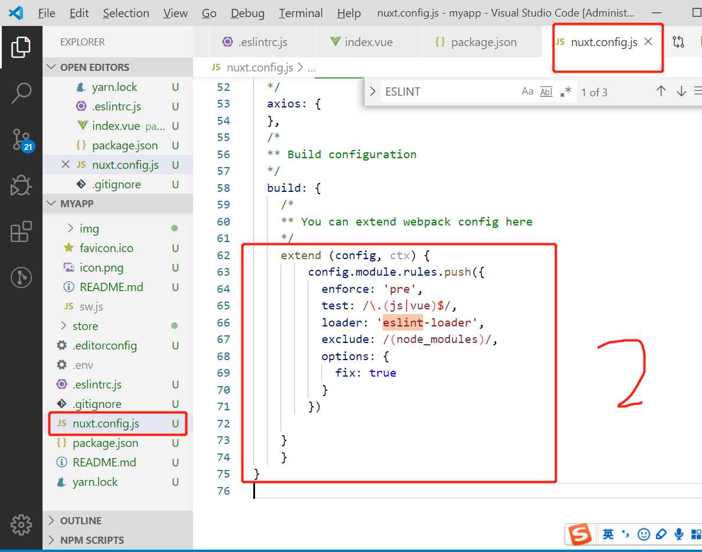
Task: Open the Manage gear settings icon
Action: [21, 525]
